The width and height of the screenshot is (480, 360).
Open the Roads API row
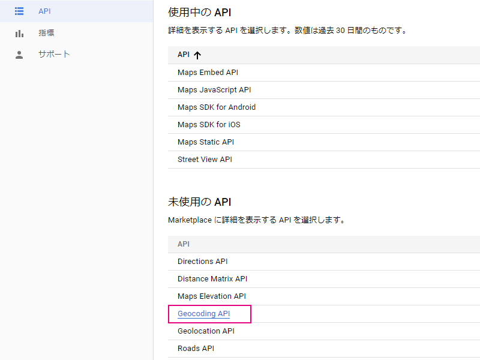pos(194,348)
